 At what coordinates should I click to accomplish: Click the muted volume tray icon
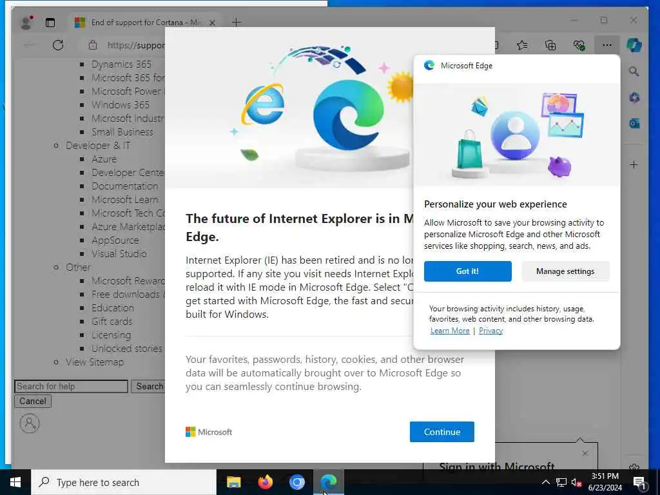(576, 482)
